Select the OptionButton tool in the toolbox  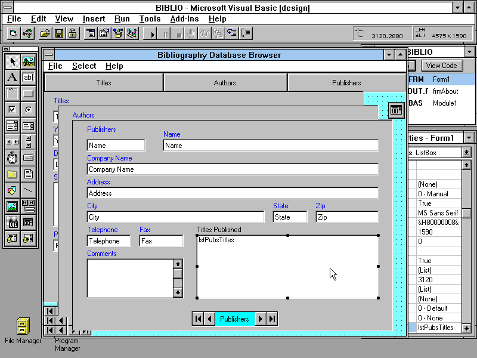click(28, 110)
